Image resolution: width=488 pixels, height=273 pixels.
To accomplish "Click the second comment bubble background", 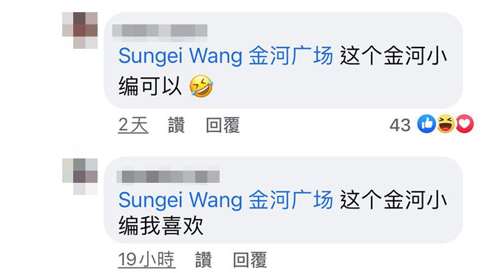I will coord(283,200).
